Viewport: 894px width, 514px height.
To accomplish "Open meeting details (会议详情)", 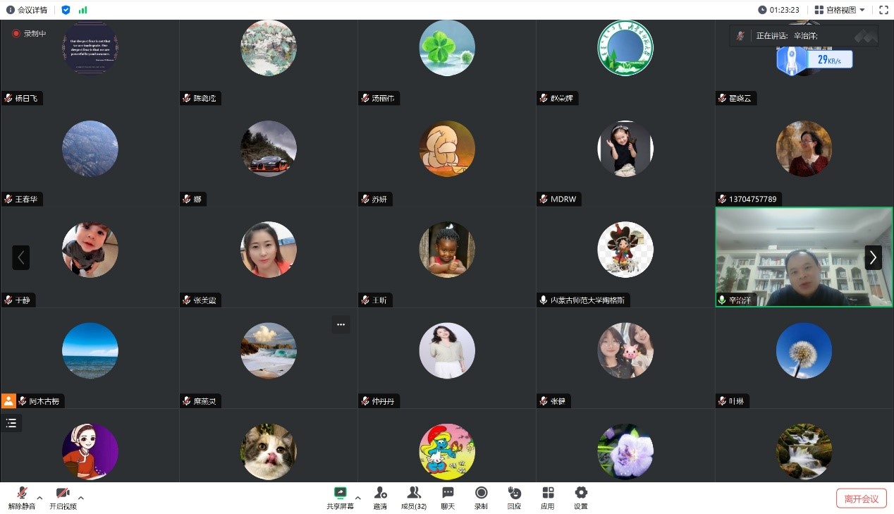I will coord(26,10).
